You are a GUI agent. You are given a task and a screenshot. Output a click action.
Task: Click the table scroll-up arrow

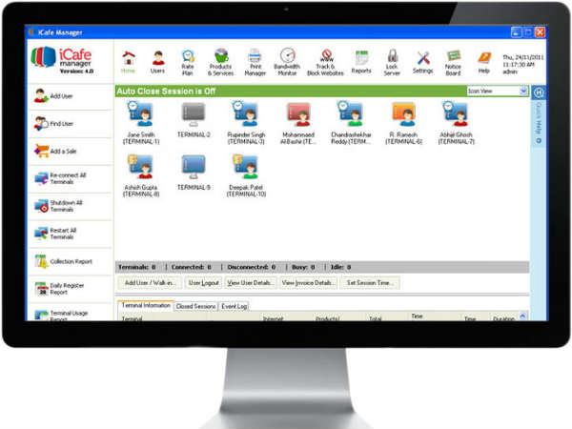pos(522,316)
